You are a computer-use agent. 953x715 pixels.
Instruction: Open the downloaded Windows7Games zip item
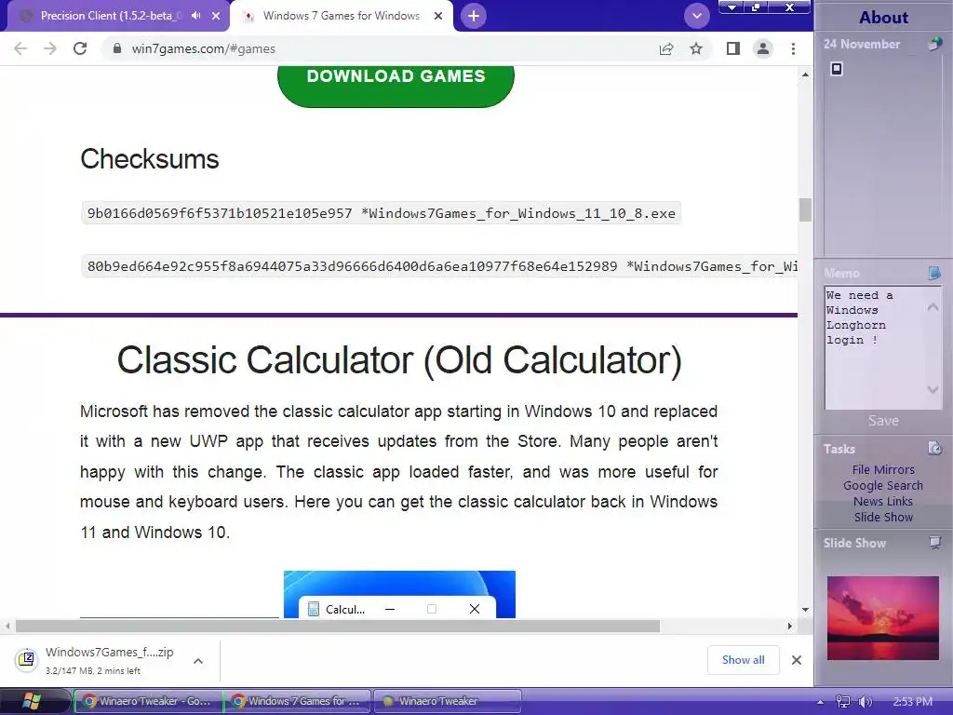pyautogui.click(x=110, y=660)
